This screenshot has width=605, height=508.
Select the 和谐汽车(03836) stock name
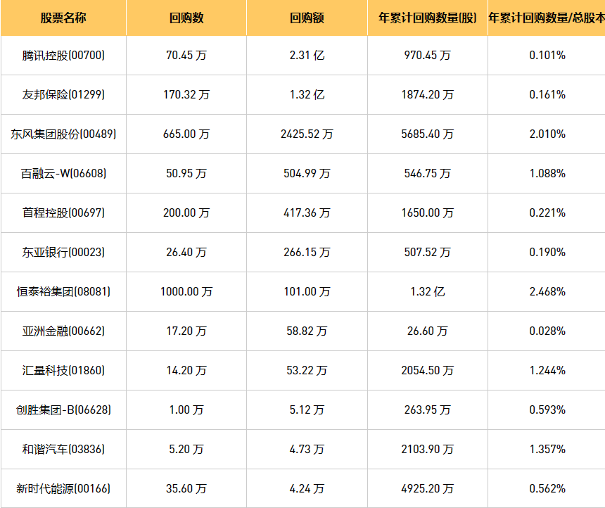point(63,450)
